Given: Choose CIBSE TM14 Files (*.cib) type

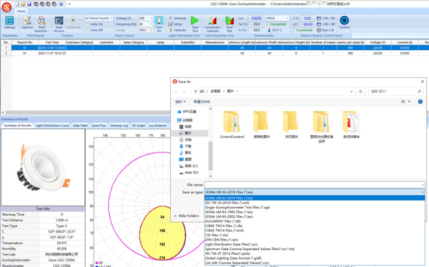Looking at the screenshot, I should pos(315,225).
